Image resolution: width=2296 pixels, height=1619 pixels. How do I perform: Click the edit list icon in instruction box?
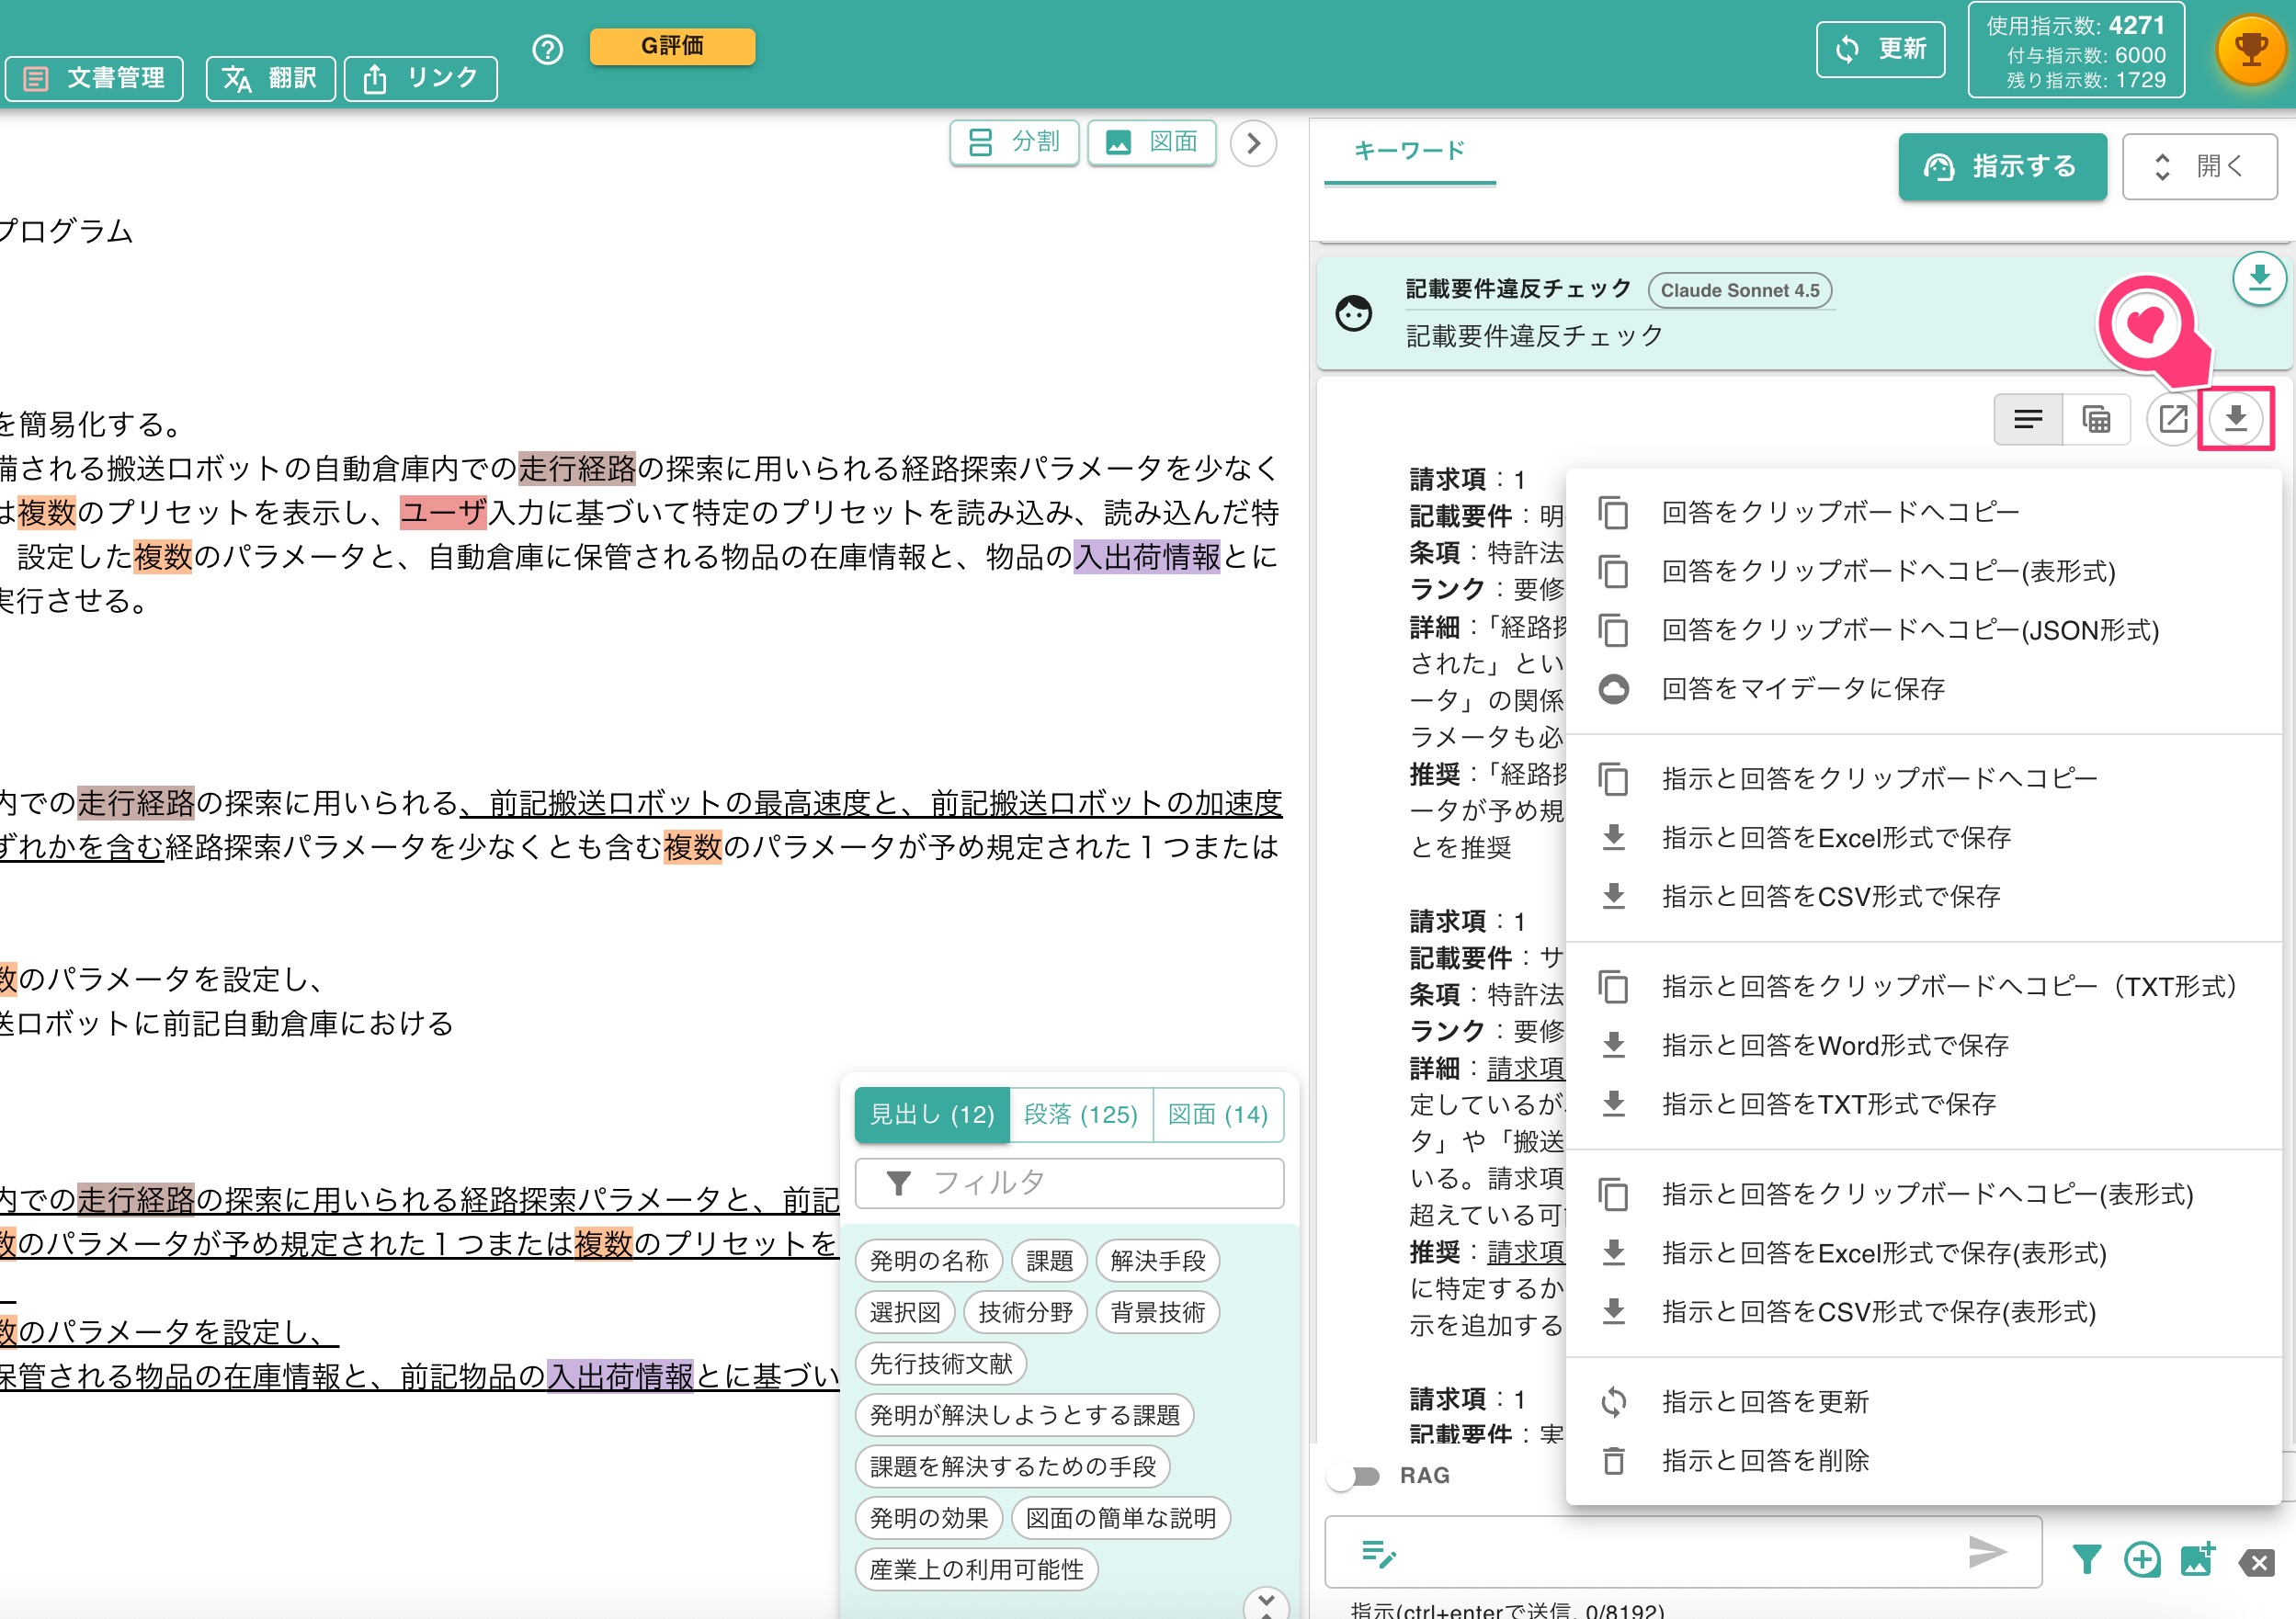(x=1378, y=1553)
